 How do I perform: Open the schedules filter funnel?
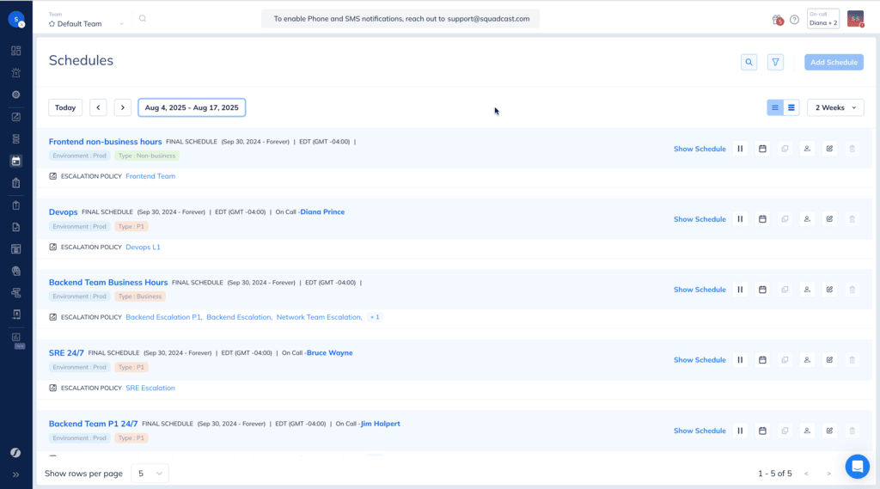point(775,63)
